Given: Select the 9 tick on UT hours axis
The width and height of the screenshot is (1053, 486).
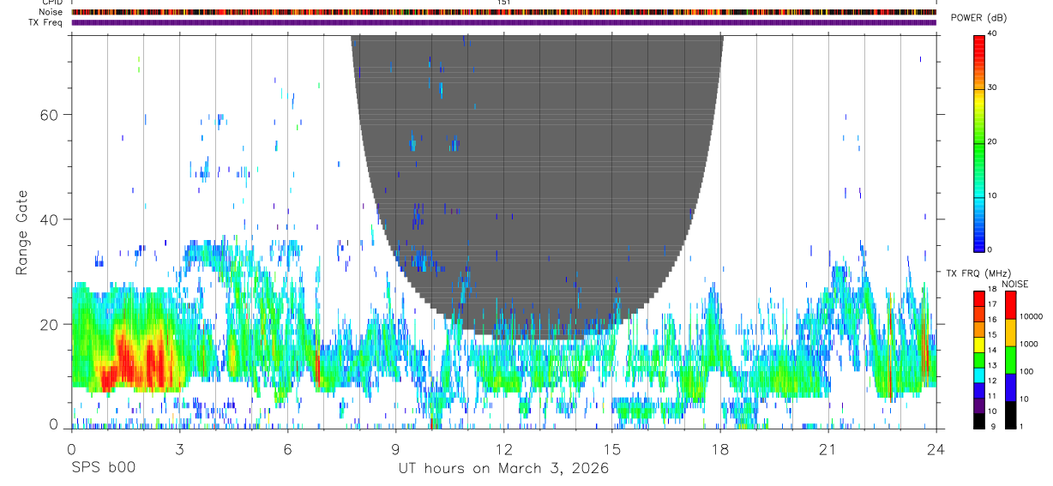Looking at the screenshot, I should pos(395,448).
